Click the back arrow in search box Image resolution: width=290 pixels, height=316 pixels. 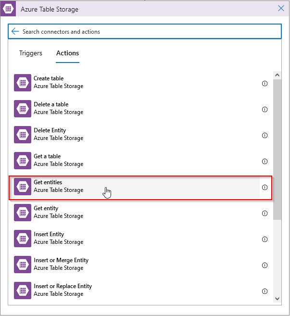click(x=15, y=31)
